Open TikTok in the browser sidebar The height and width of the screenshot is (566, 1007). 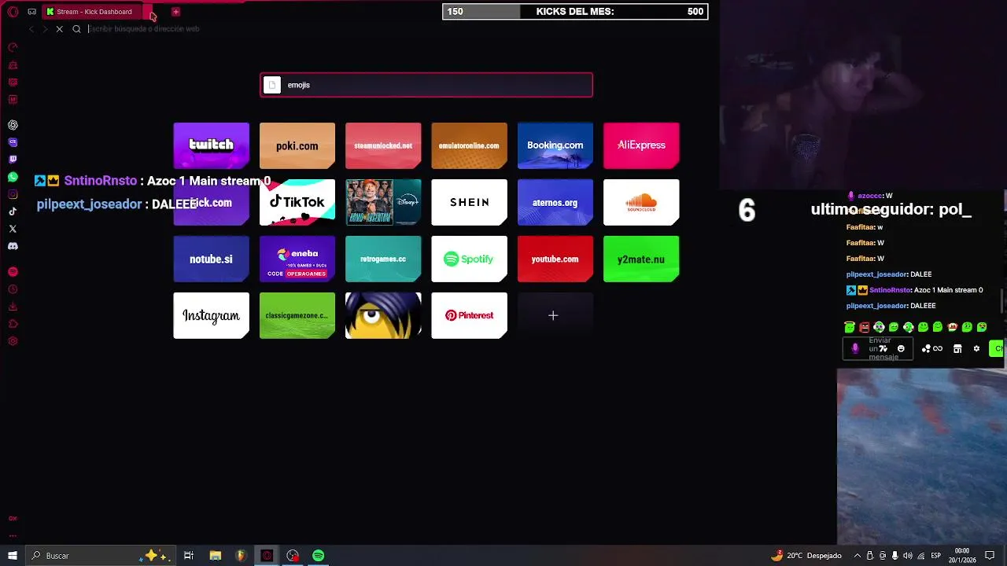(13, 211)
